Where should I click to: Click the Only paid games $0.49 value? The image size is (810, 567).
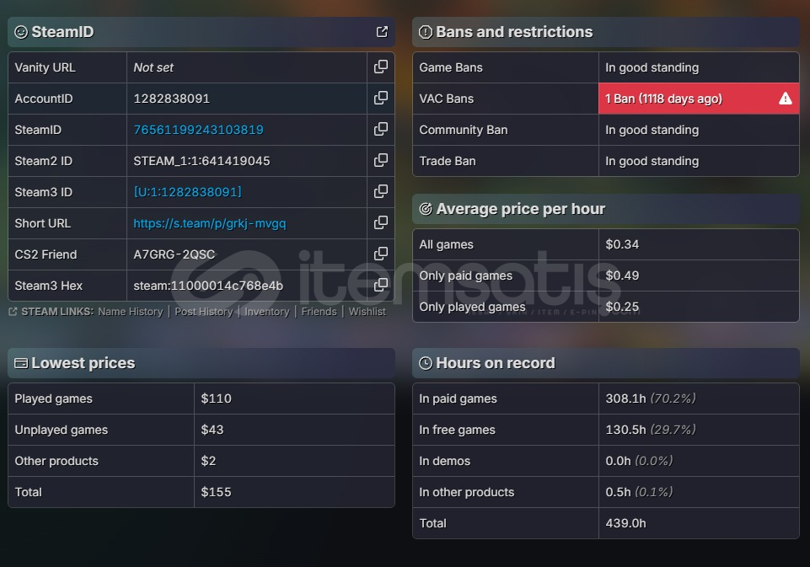pos(622,275)
